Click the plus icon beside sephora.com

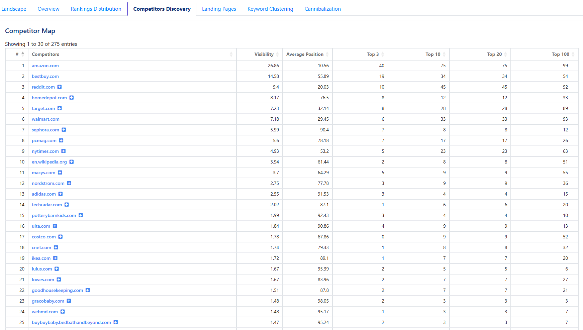click(x=64, y=130)
